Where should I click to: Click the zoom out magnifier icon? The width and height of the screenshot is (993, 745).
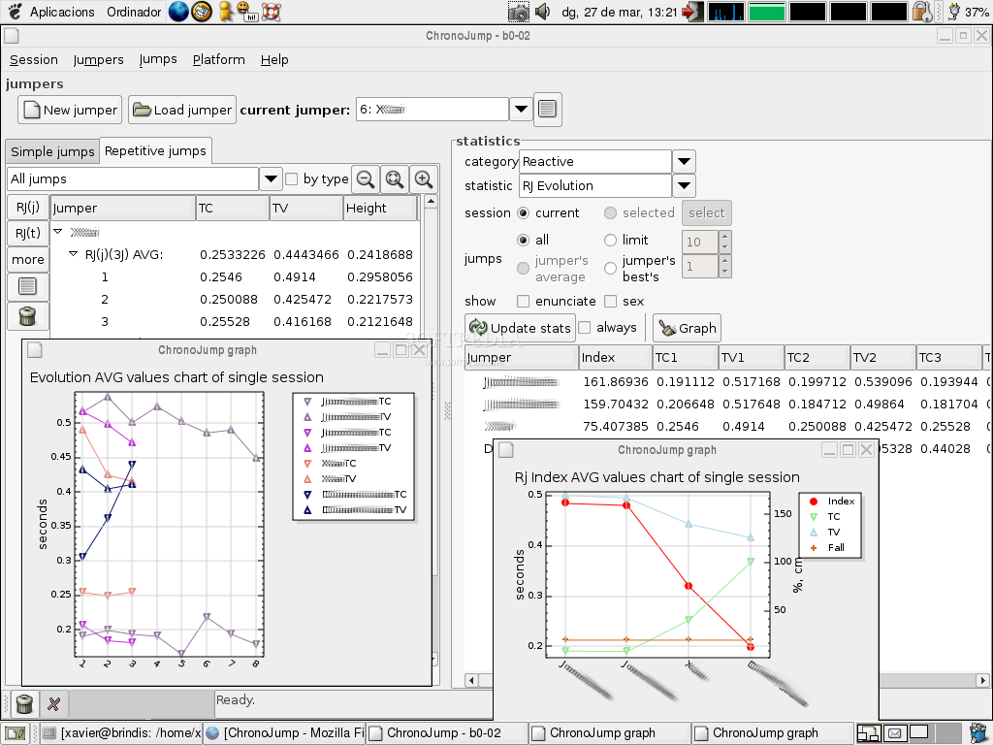tap(366, 179)
